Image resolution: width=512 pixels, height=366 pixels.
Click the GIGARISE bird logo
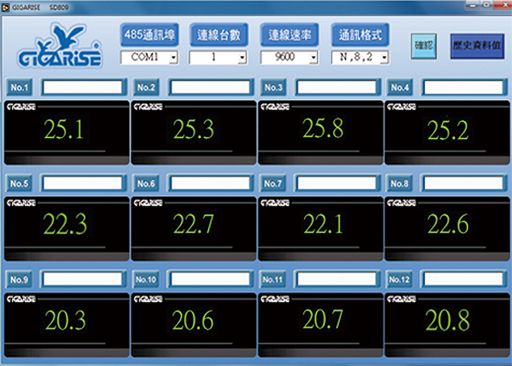click(x=59, y=45)
